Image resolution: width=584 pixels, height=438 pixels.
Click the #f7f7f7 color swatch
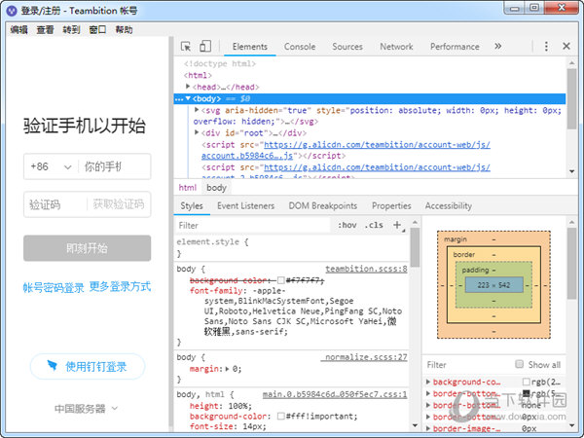[x=281, y=280]
